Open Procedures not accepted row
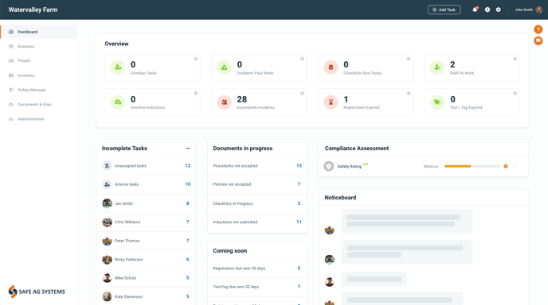The width and height of the screenshot is (548, 305). coord(257,165)
